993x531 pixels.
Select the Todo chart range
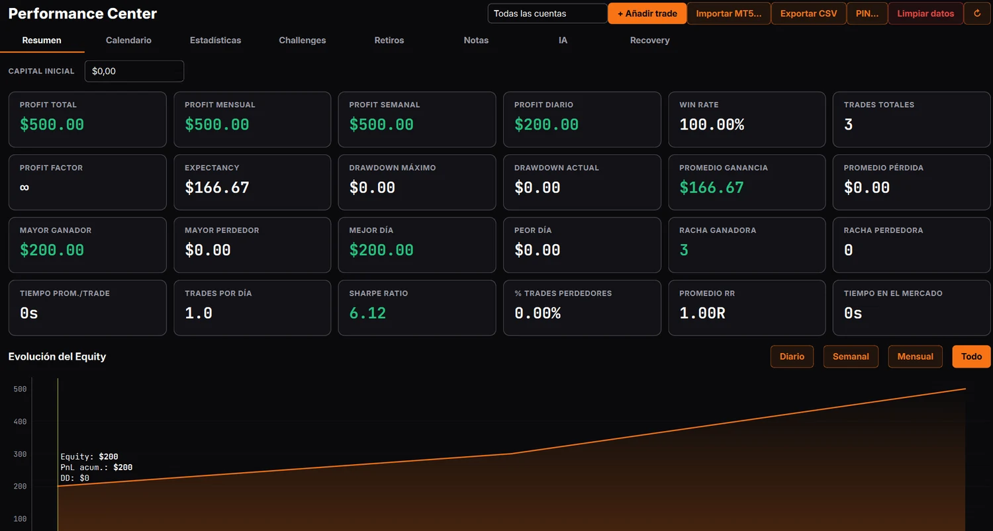(x=971, y=356)
